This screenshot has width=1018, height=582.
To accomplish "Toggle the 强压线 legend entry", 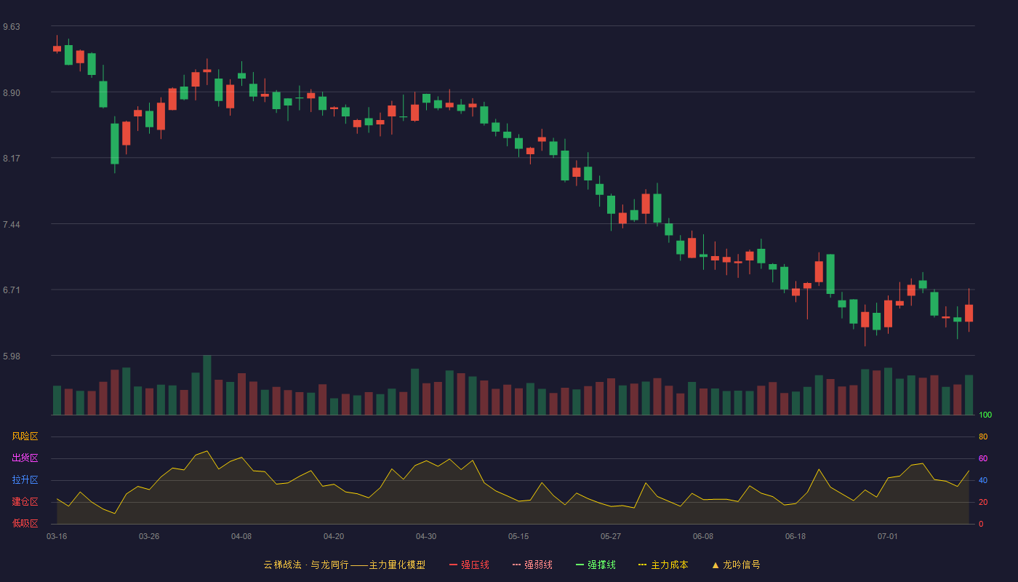I will click(469, 565).
